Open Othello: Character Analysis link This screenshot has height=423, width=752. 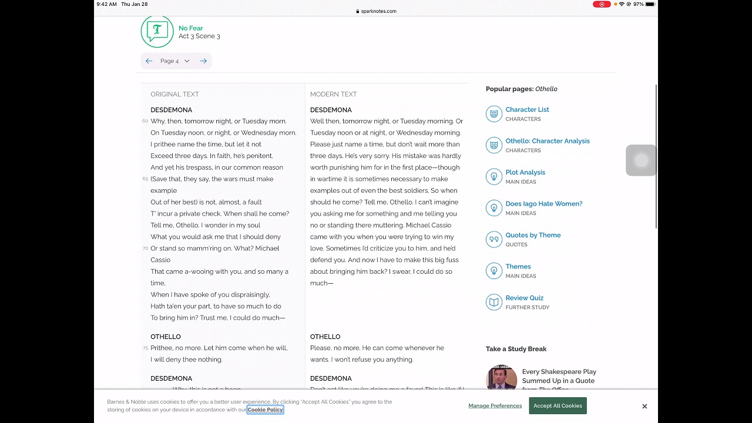(x=548, y=141)
